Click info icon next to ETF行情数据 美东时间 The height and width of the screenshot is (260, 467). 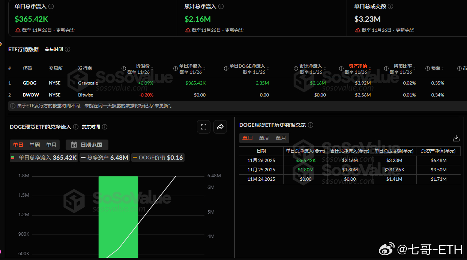point(68,49)
